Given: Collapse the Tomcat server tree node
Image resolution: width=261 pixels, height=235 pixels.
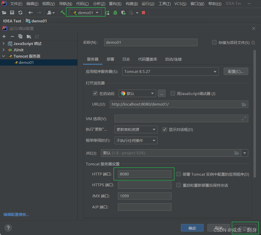Looking at the screenshot, I should tap(4, 56).
